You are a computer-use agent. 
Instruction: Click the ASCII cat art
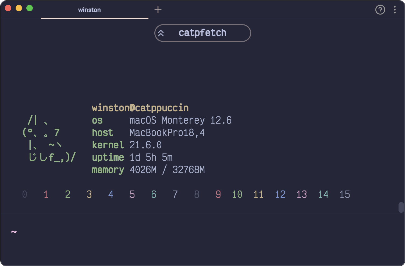[x=49, y=139]
